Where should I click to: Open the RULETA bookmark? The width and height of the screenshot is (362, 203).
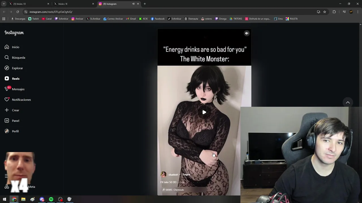pyautogui.click(x=292, y=19)
